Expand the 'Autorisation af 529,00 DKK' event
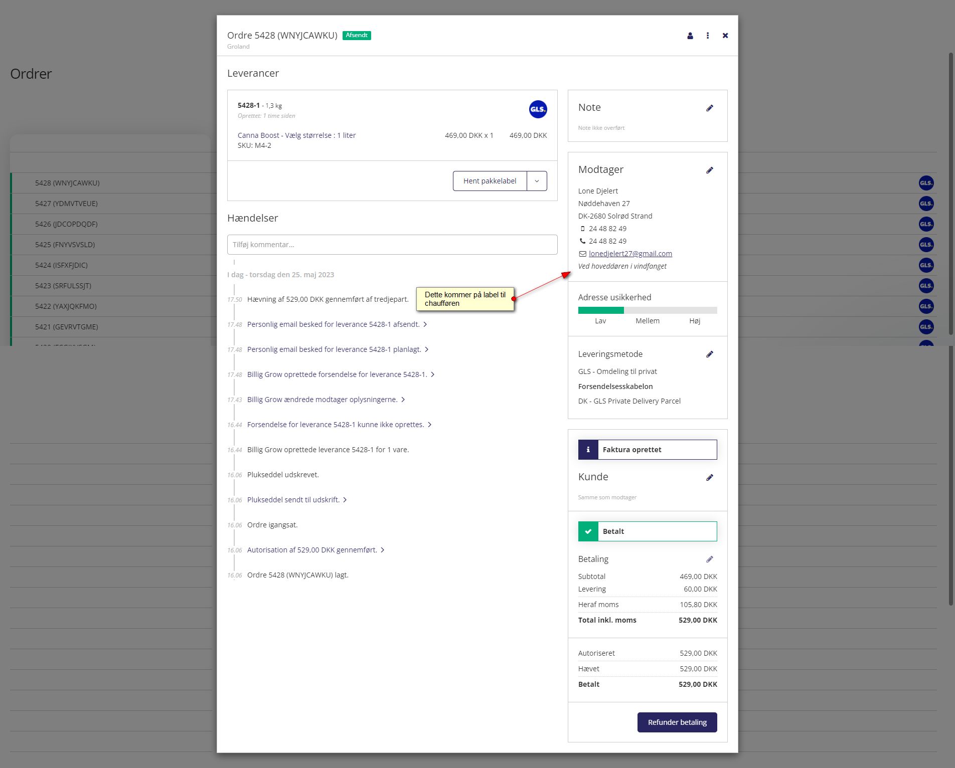Viewport: 955px width, 768px height. pos(383,550)
